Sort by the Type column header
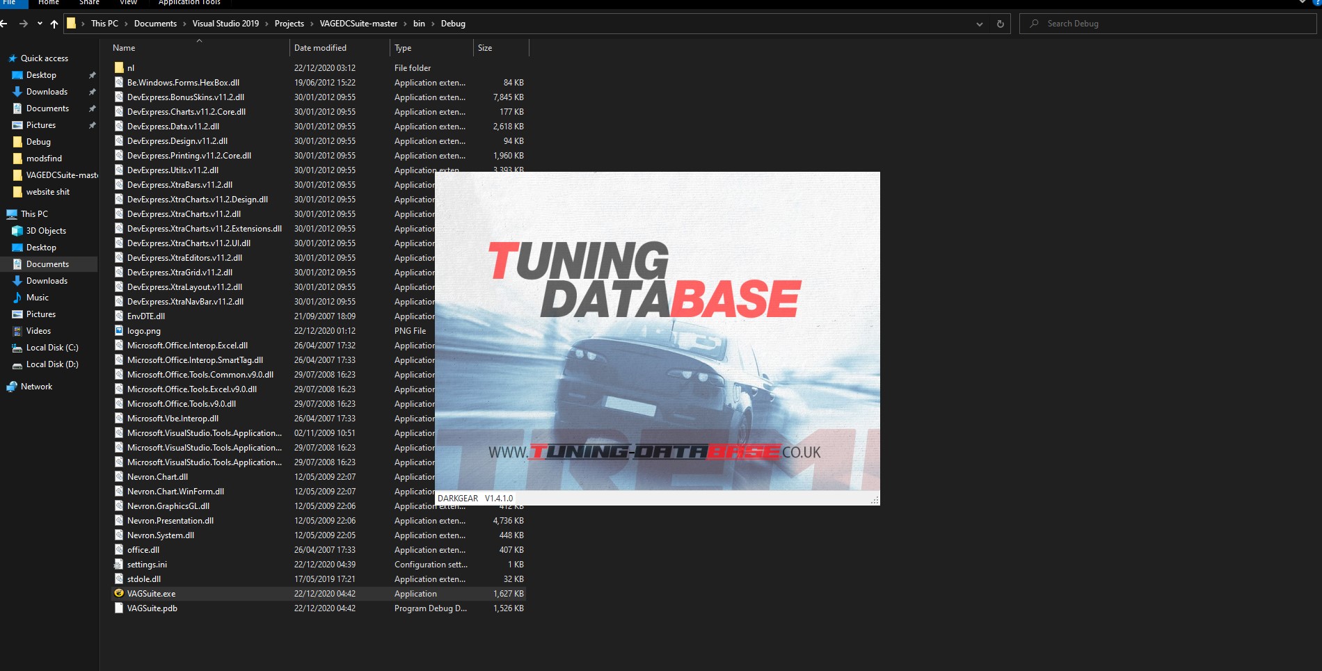The height and width of the screenshot is (671, 1322). tap(431, 48)
